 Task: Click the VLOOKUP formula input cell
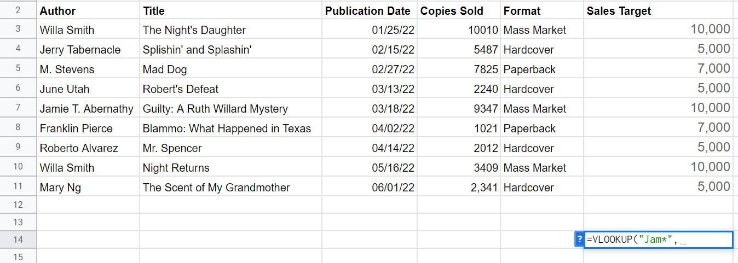point(658,239)
